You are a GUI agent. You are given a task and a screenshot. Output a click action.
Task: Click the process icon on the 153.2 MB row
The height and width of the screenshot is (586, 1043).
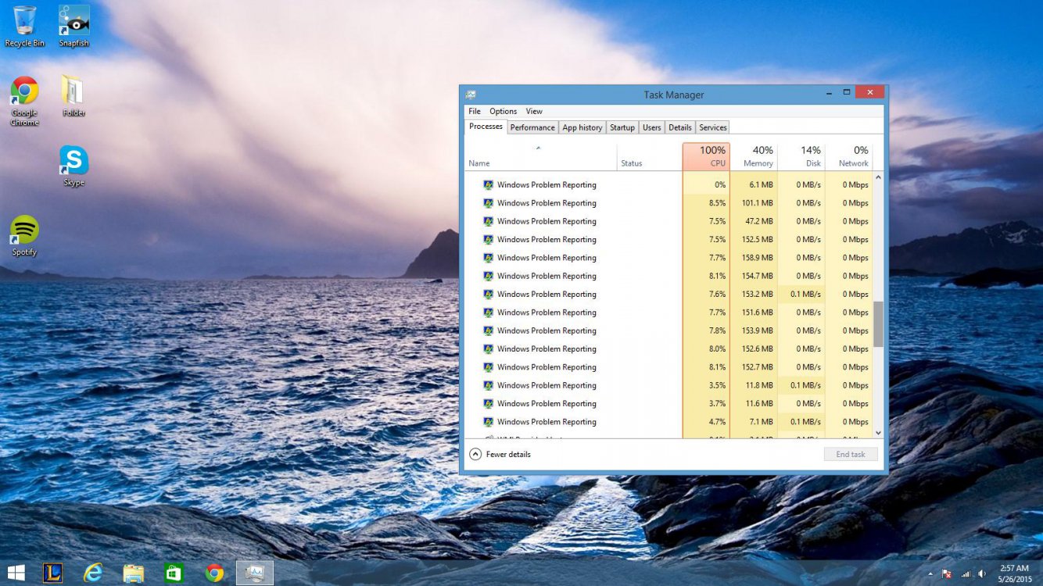tap(489, 295)
